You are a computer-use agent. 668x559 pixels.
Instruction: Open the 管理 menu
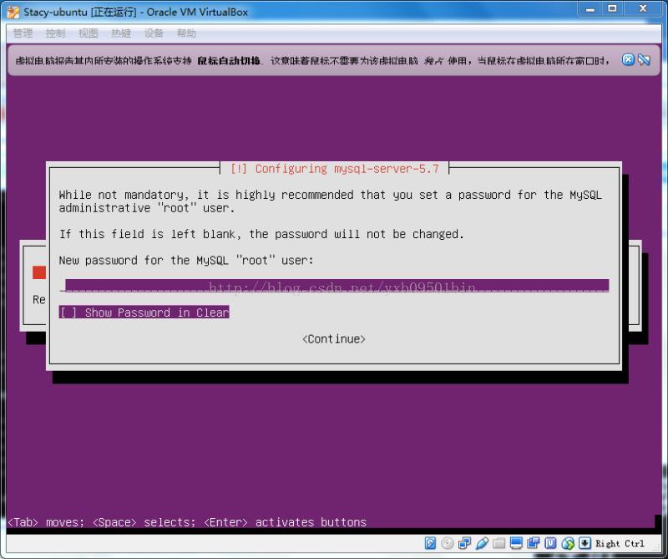[x=23, y=33]
